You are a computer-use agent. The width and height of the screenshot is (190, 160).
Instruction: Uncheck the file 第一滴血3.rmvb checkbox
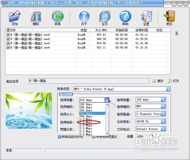pyautogui.click(x=8, y=43)
